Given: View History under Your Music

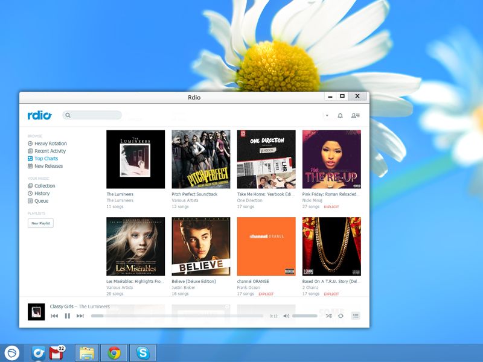Looking at the screenshot, I should click(39, 193).
